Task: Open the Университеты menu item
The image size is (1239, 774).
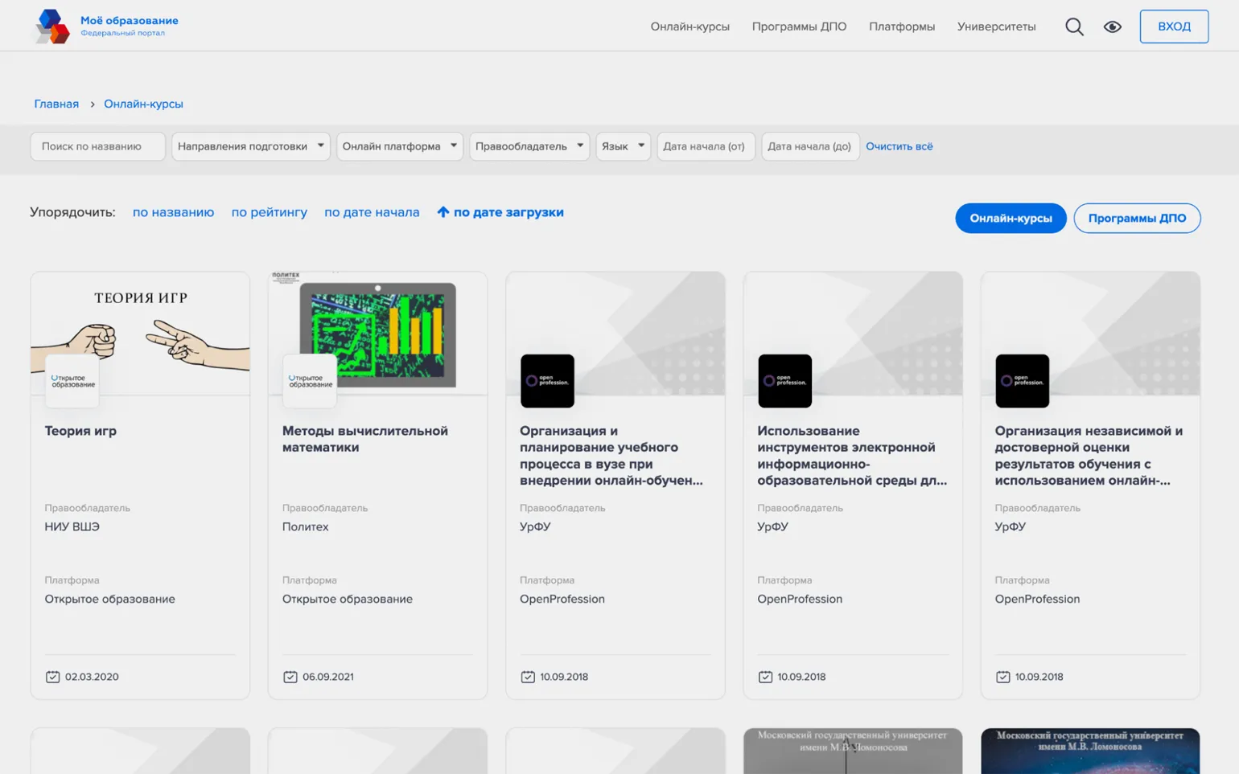Action: tap(996, 27)
